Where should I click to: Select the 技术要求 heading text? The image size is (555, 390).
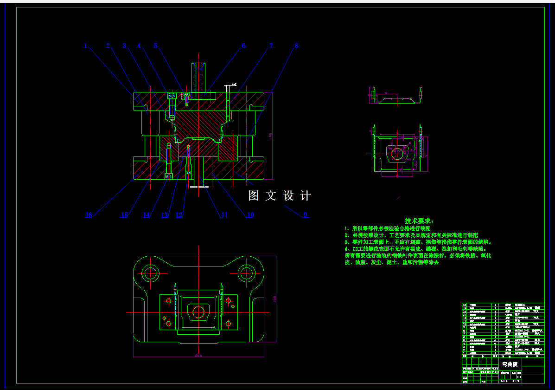(419, 221)
